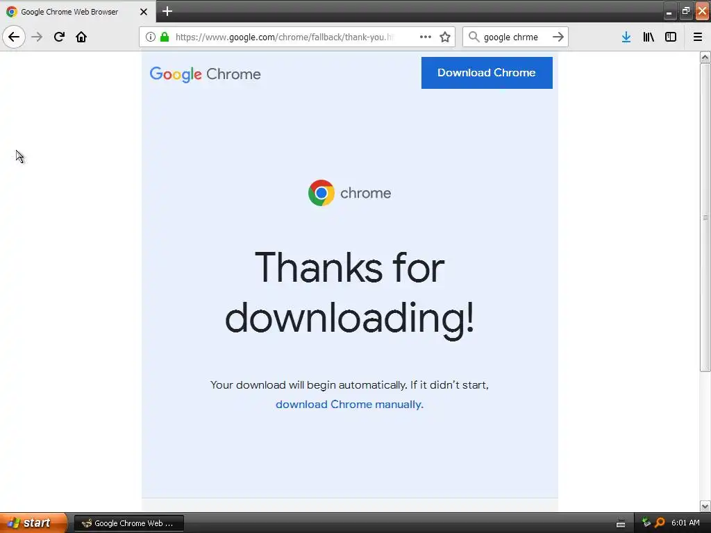Click the 6:01 AM clock
This screenshot has height=533, width=711.
[685, 523]
